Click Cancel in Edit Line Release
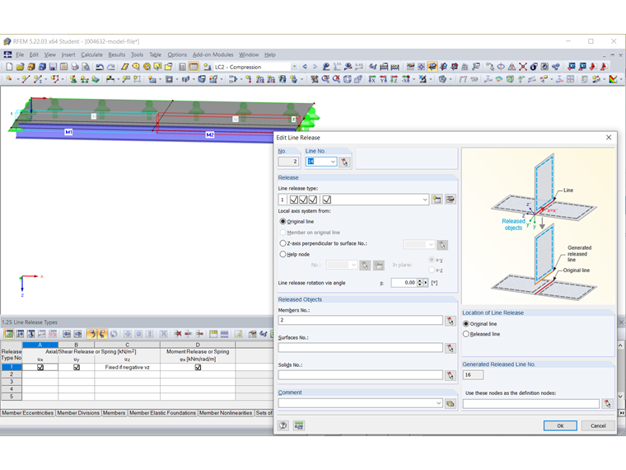626x470 pixels. (x=598, y=425)
